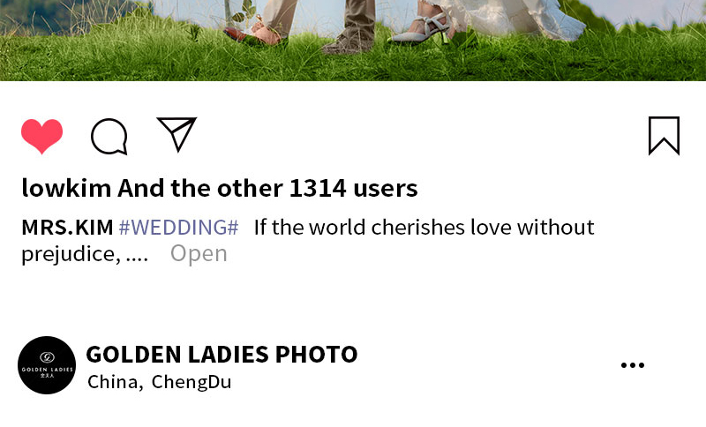
Task: Share the post via paper plane icon
Action: click(176, 133)
